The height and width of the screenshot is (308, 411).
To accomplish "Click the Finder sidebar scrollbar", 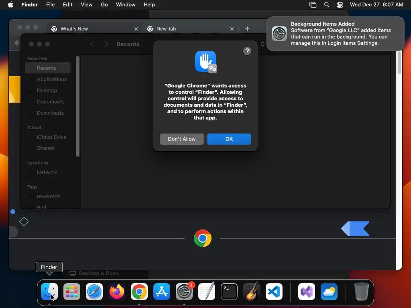I will point(78,106).
